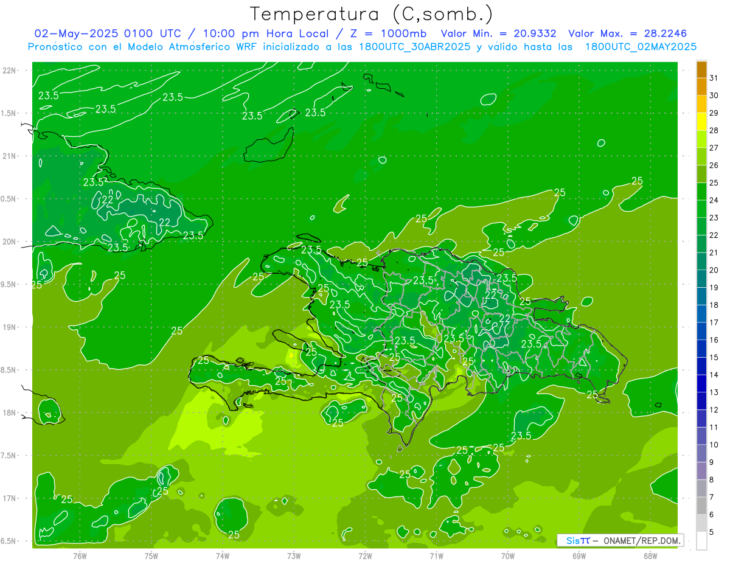Click the "31" color scale label
730x564 pixels.
714,77
